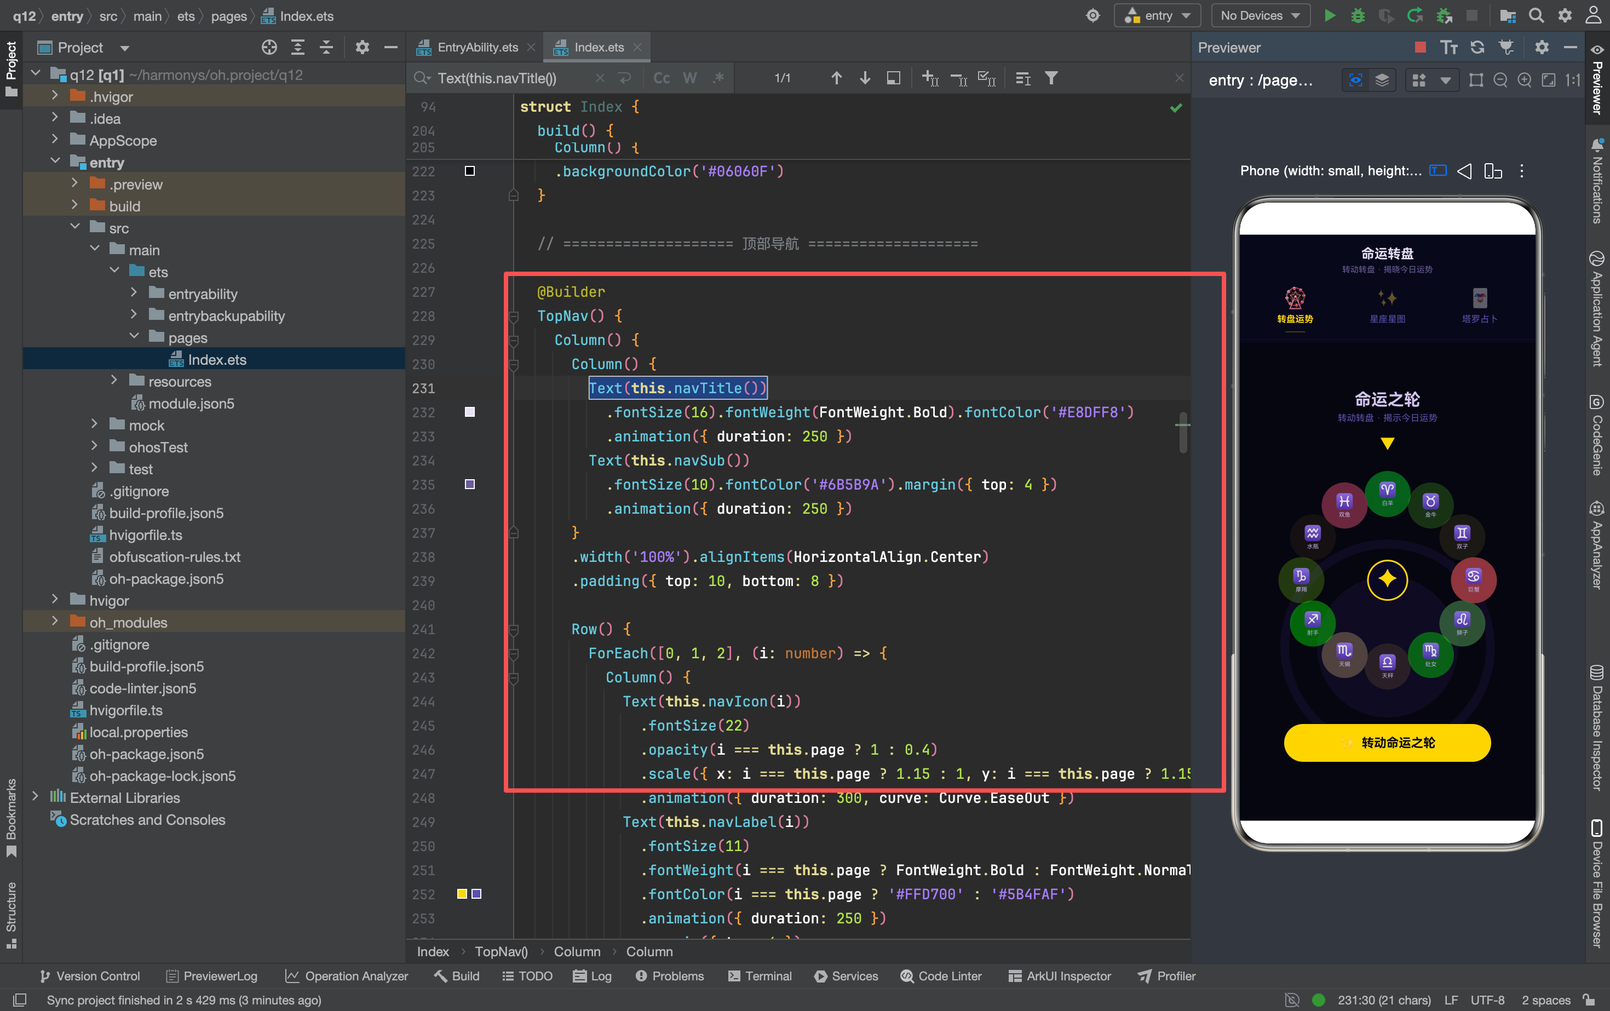Viewport: 1610px width, 1011px height.
Task: Click the yellow 转动命运之轮 button in preview
Action: pyautogui.click(x=1387, y=742)
